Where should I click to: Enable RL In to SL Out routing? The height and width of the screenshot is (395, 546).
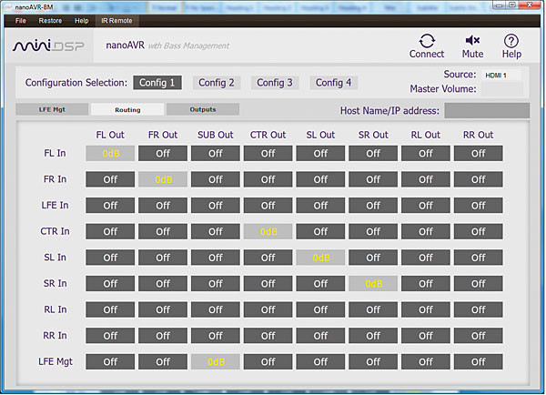point(320,309)
